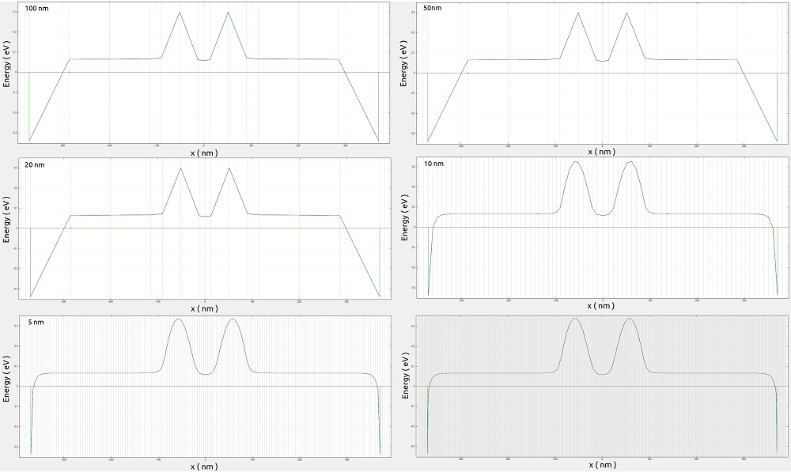Click the Energy ( eV ) axis title of 100 nm plot
Screen dimensions: 791x472
pyautogui.click(x=6, y=65)
